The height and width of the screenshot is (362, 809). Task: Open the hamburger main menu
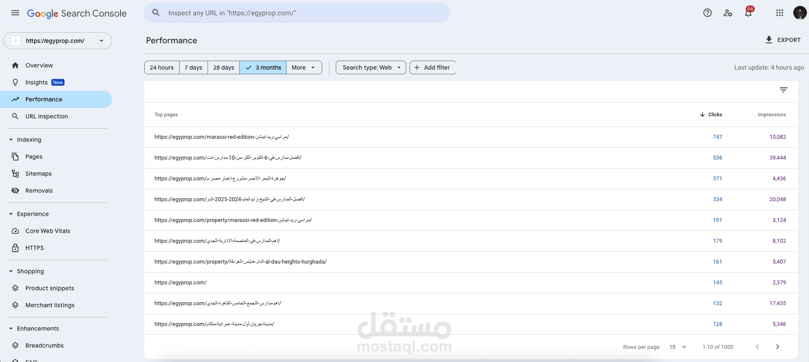point(15,13)
